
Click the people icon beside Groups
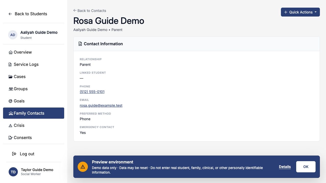click(x=11, y=89)
